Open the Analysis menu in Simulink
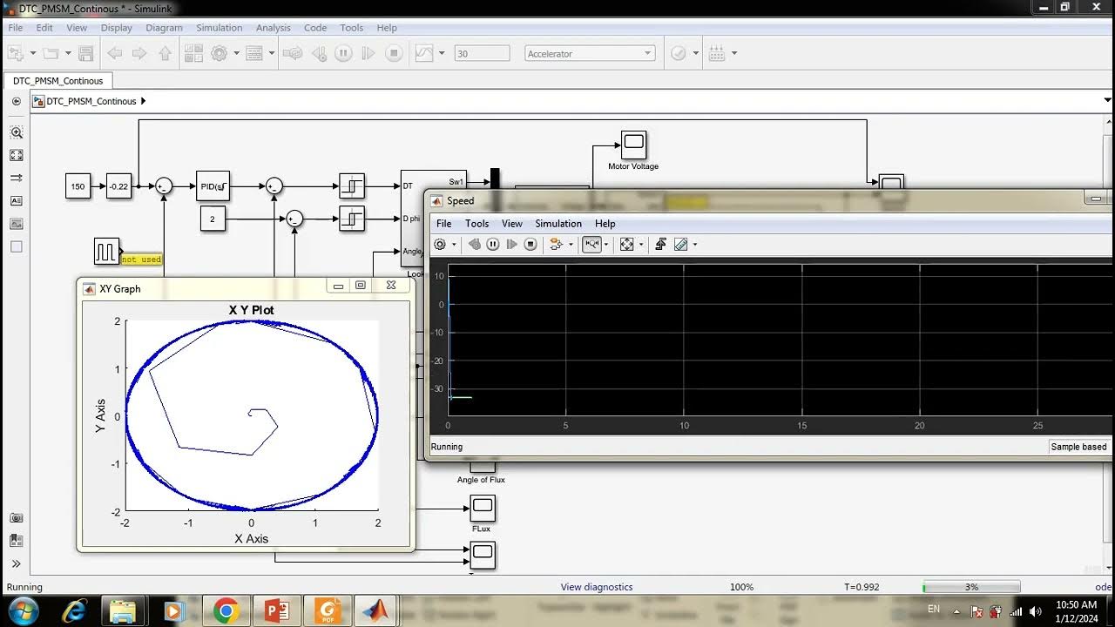The image size is (1115, 627). coord(273,28)
